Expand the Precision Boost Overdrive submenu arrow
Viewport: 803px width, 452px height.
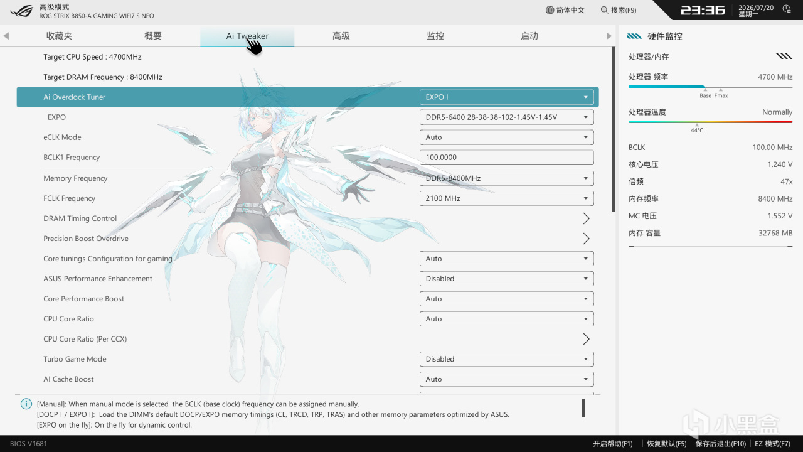point(587,239)
